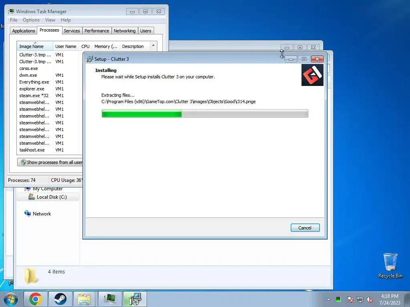Click the Processes: 74 status bar entry
The width and height of the screenshot is (410, 307).
(x=22, y=180)
